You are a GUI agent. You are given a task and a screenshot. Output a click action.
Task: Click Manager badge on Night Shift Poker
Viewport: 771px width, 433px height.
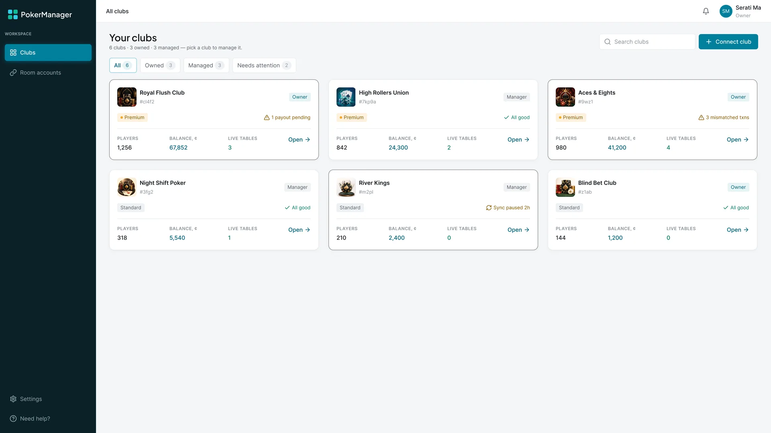tap(298, 187)
